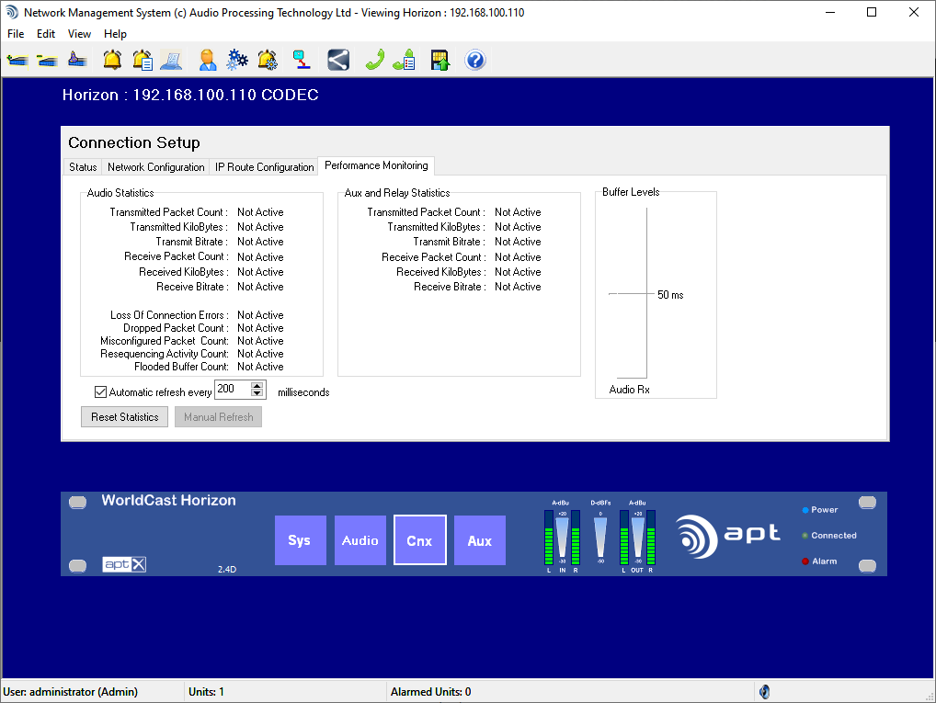Click the printer toolbar icon
This screenshot has width=936, height=703.
point(172,61)
